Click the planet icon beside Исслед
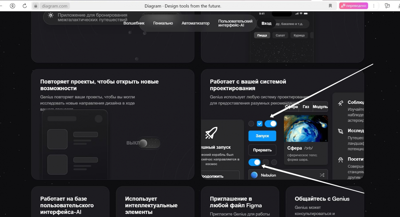Screen dimensions: 400x217 pos(340,131)
